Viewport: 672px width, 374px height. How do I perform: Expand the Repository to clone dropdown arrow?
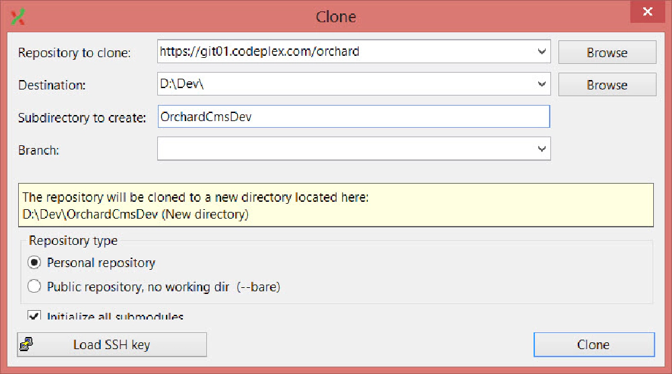coord(542,52)
